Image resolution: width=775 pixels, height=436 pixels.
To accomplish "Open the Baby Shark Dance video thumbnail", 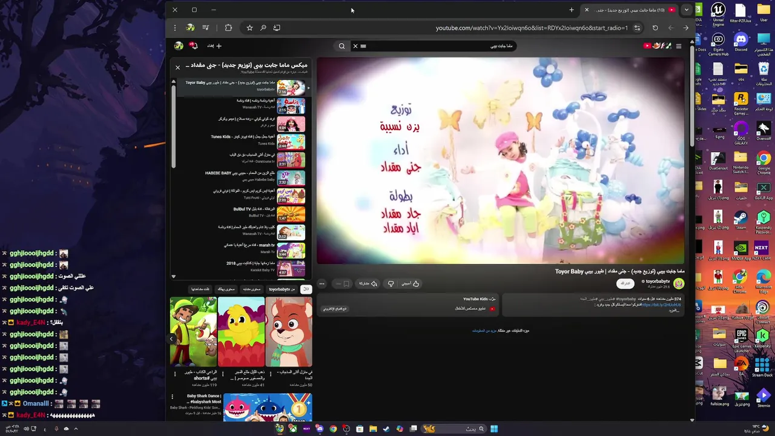I will pos(268,408).
